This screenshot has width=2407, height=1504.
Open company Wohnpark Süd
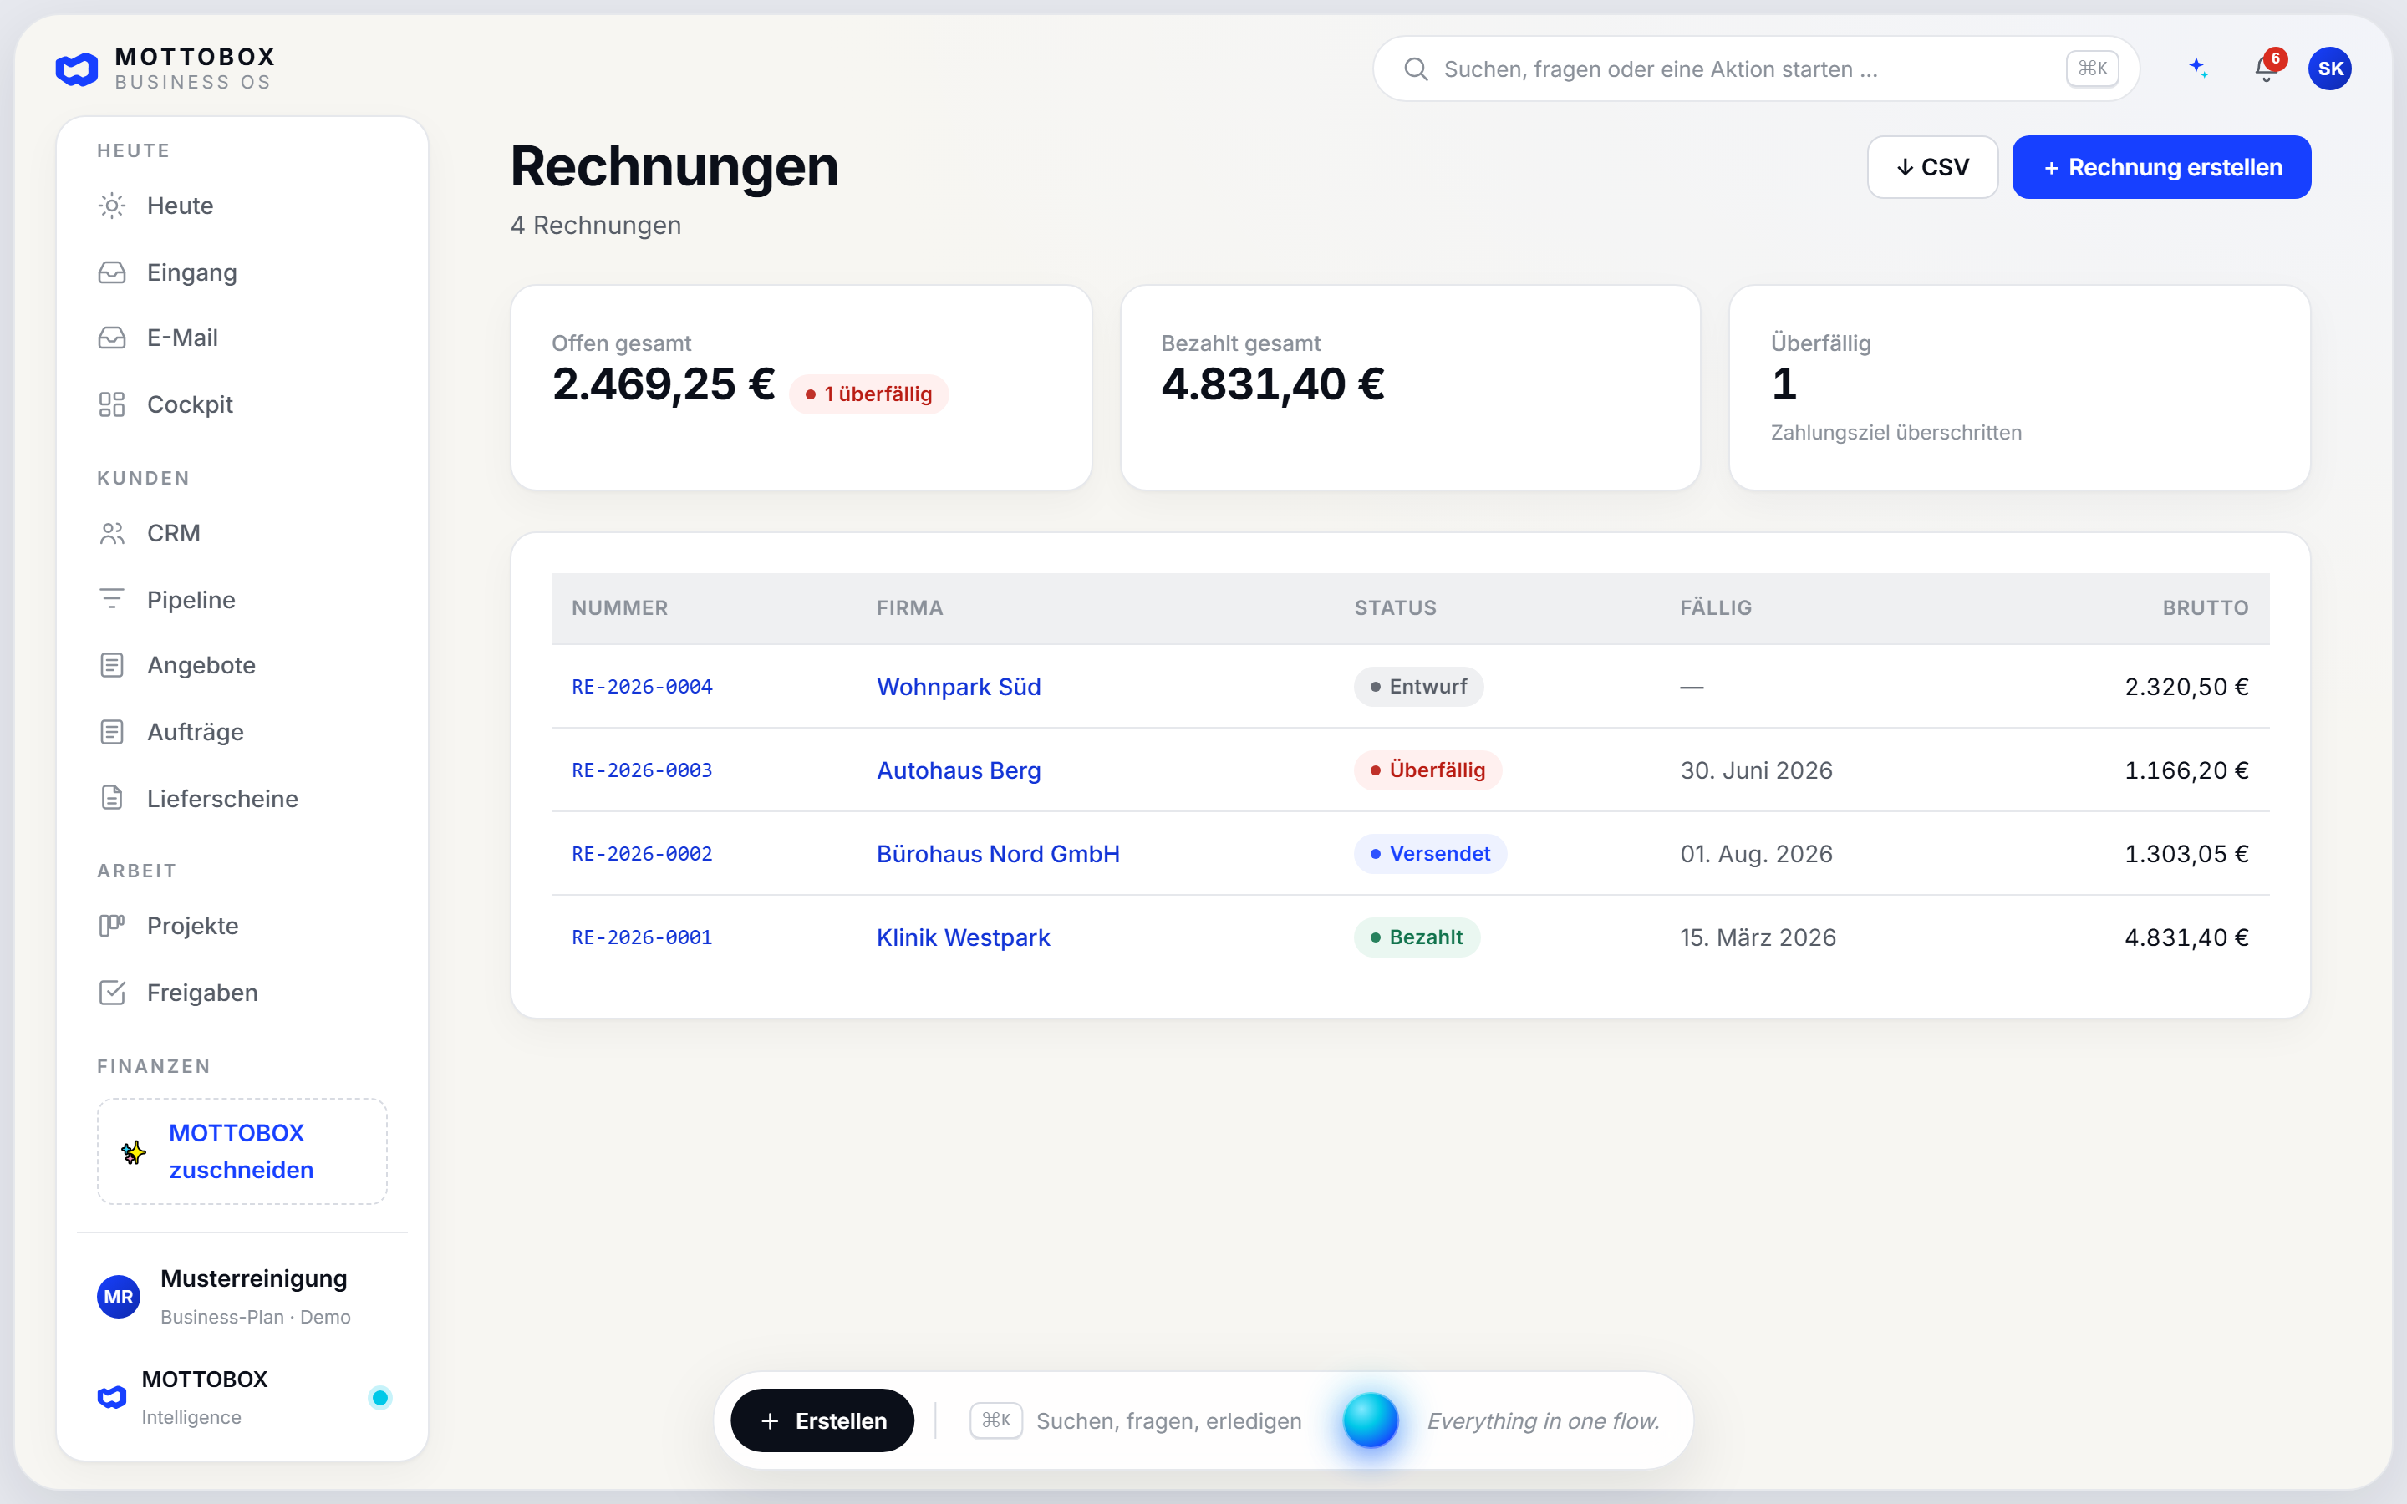pyautogui.click(x=959, y=686)
